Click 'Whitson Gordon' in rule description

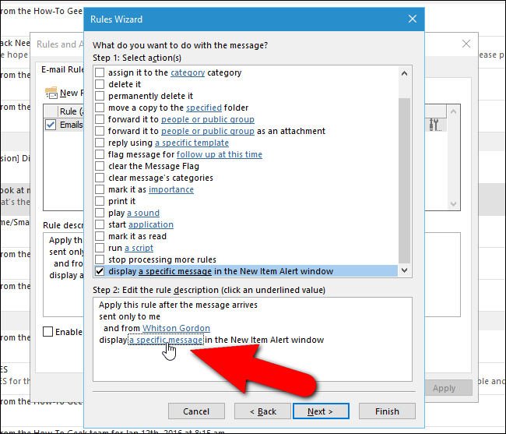click(176, 328)
